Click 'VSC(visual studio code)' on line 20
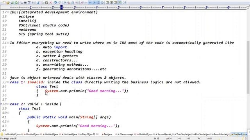250x140 pixels. pos(44,25)
